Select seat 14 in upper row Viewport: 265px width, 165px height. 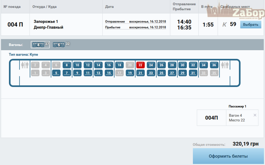point(98,65)
